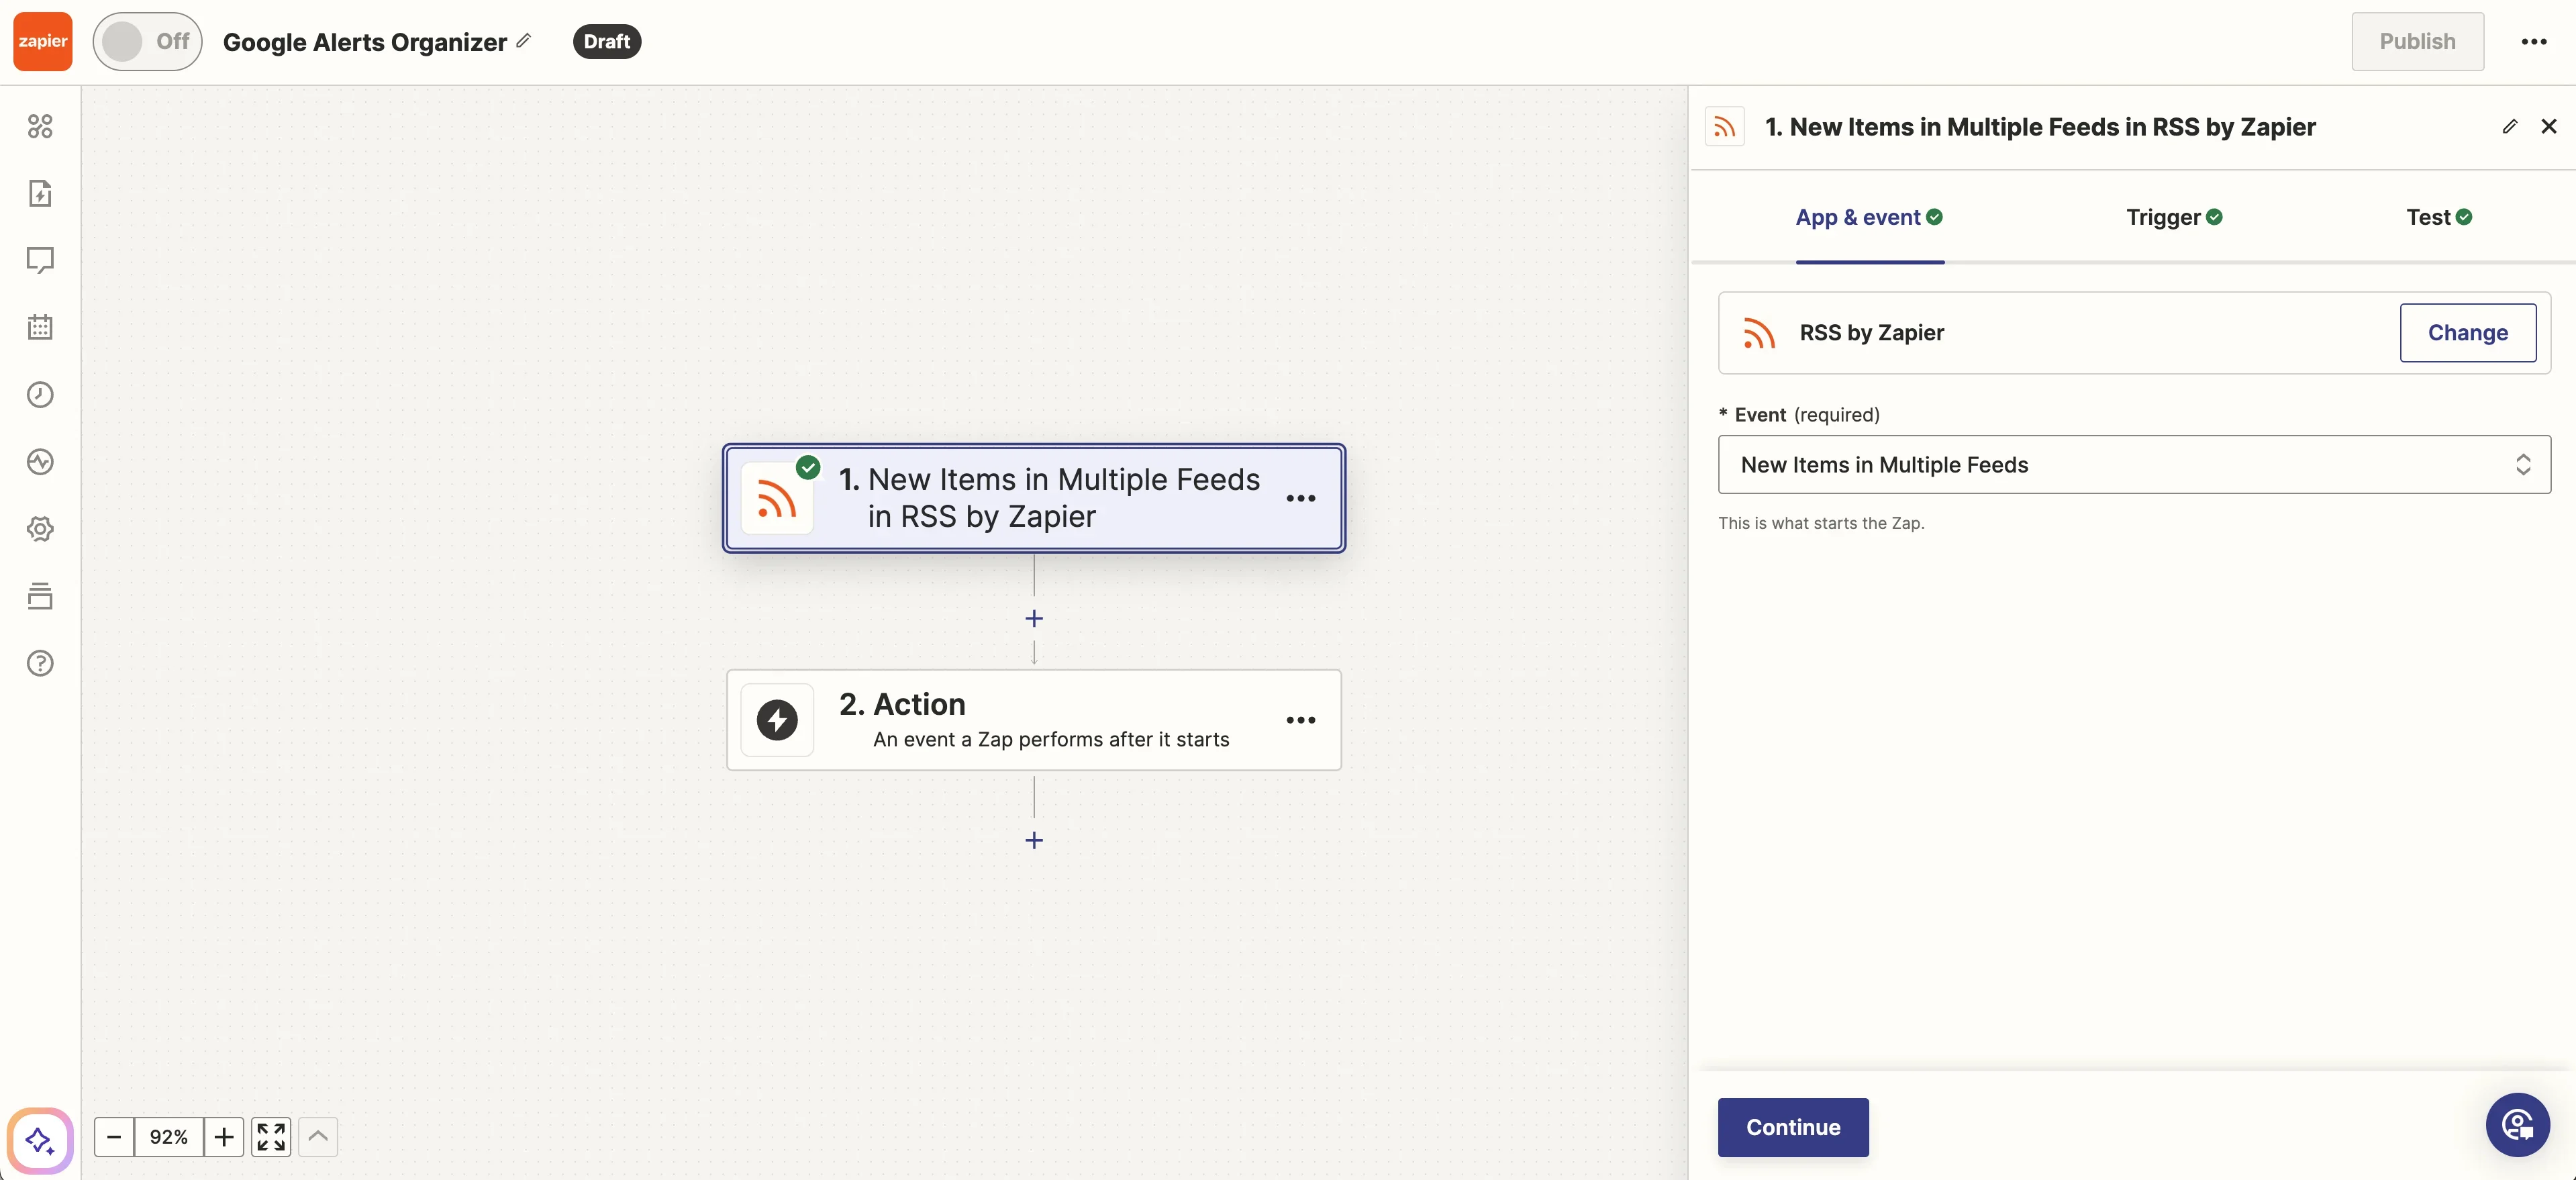2576x1180 pixels.
Task: Toggle the Zap On/Off switch
Action: coord(147,41)
